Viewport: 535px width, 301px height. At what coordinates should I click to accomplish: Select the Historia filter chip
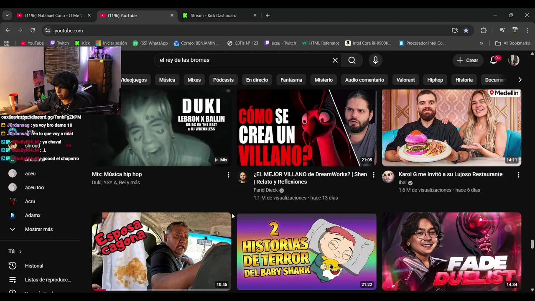[464, 80]
